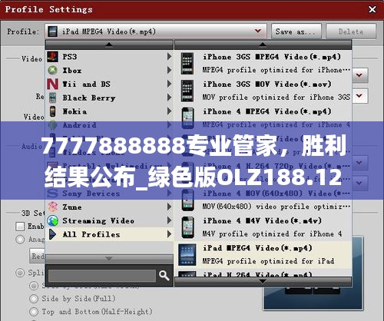
Task: Click the PS3 PlayStation icon
Action: pos(52,57)
